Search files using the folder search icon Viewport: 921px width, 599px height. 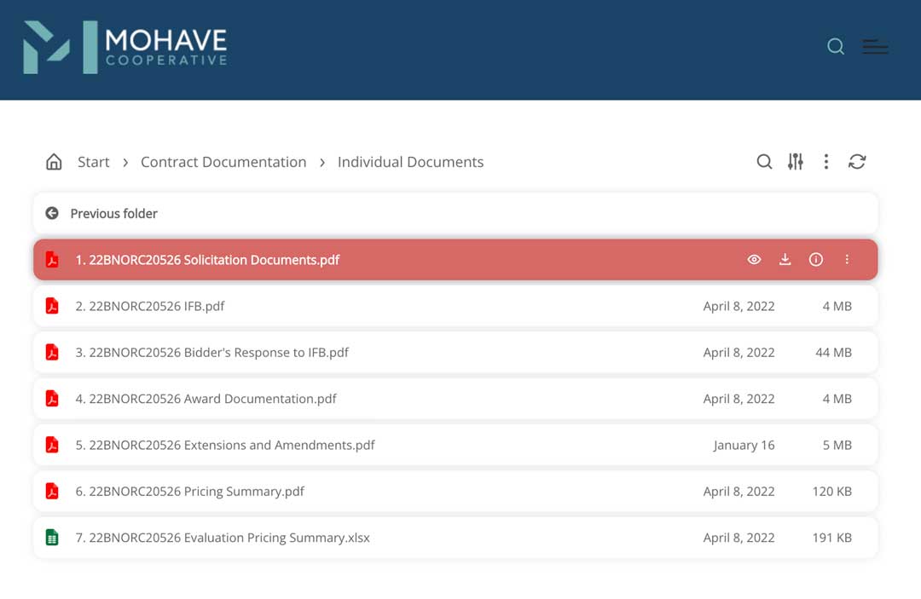click(764, 161)
